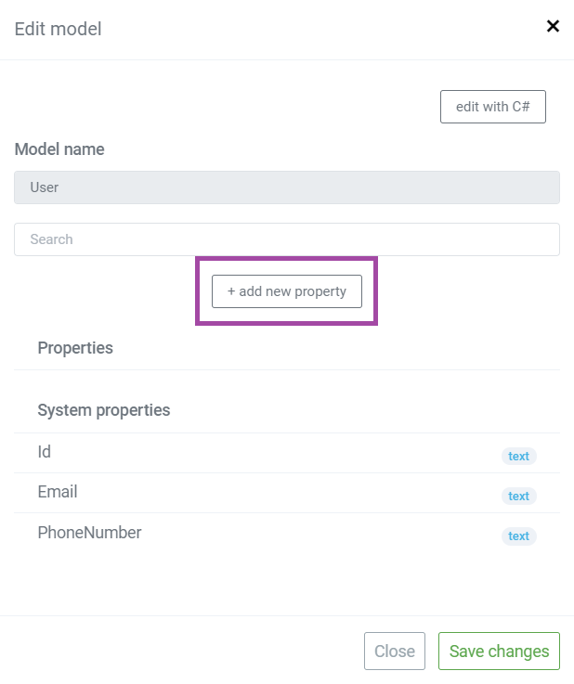
Task: Close the Edit model dialog with X
Action: pos(553,26)
